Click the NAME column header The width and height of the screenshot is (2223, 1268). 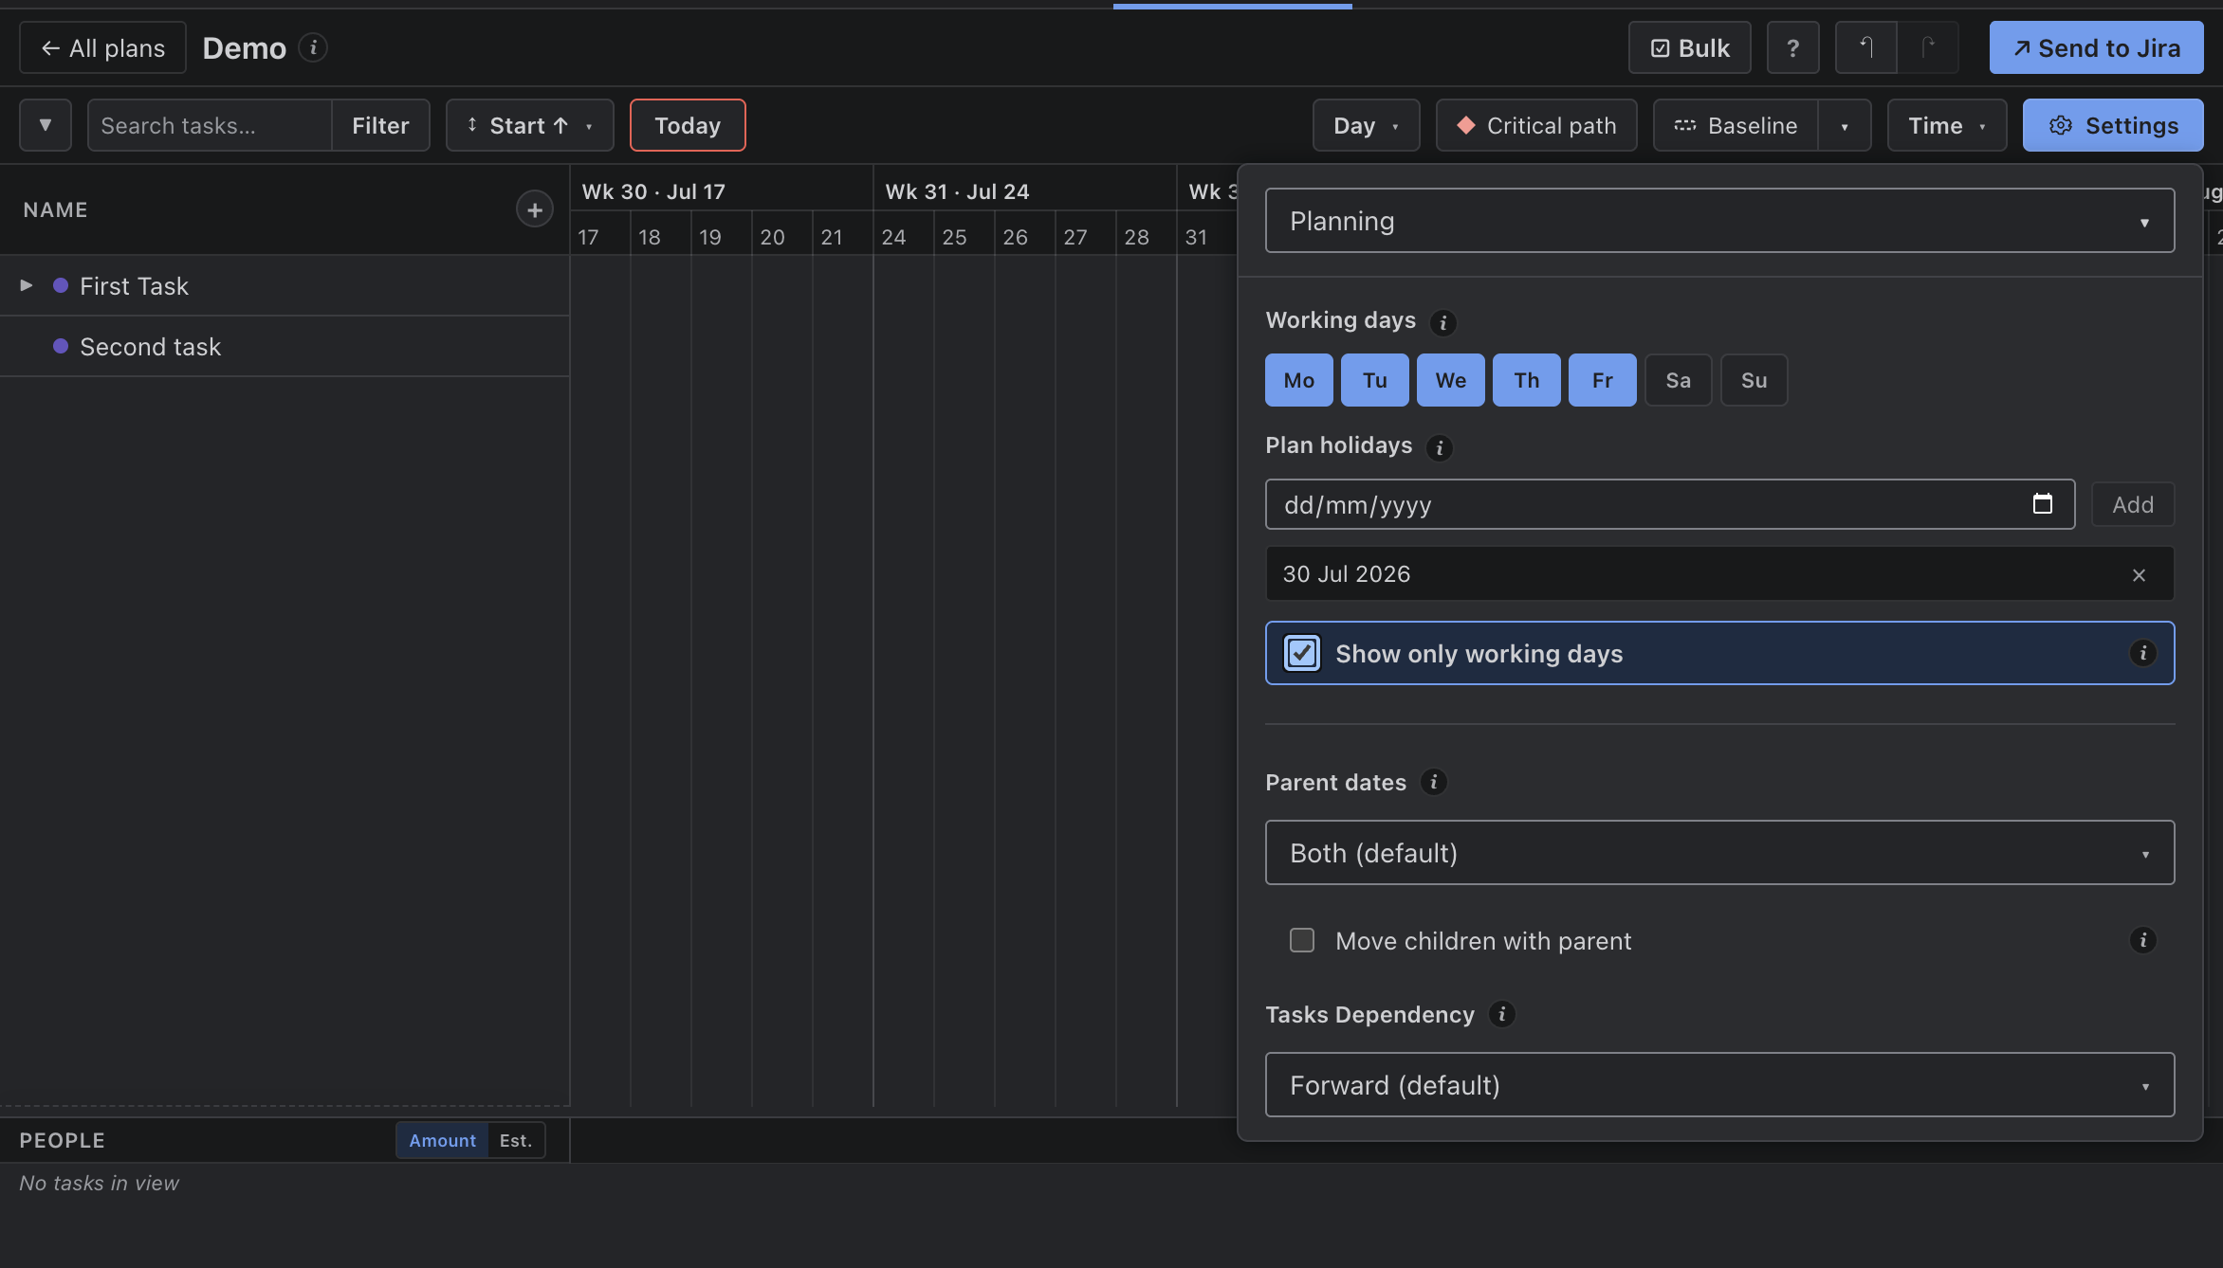click(56, 209)
